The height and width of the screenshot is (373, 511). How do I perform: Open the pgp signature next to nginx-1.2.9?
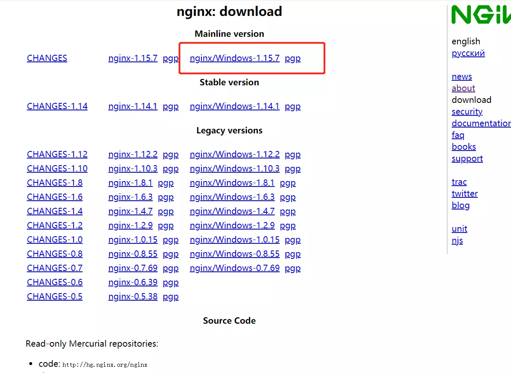coord(166,225)
